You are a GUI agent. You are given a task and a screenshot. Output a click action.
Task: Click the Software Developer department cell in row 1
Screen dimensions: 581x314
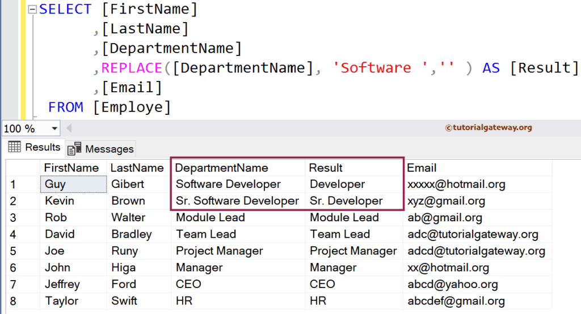238,184
